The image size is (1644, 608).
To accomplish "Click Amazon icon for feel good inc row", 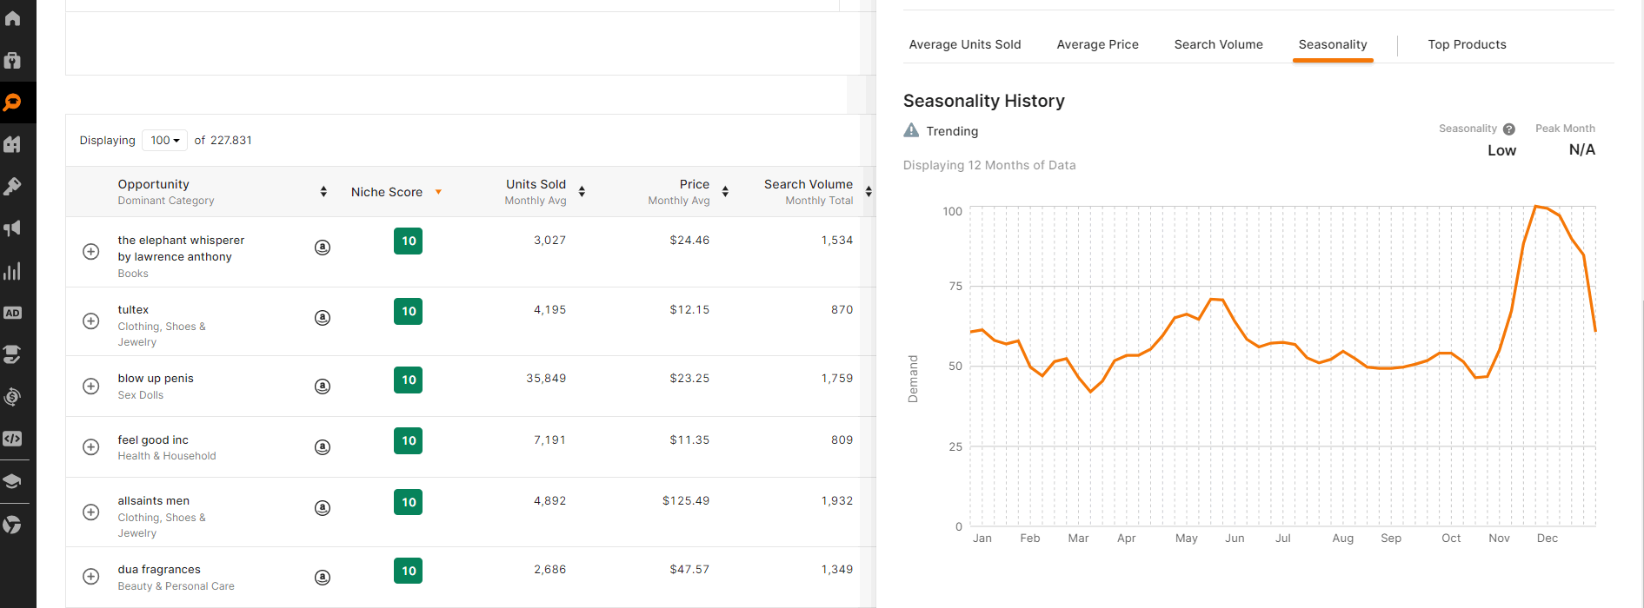I will tap(323, 447).
